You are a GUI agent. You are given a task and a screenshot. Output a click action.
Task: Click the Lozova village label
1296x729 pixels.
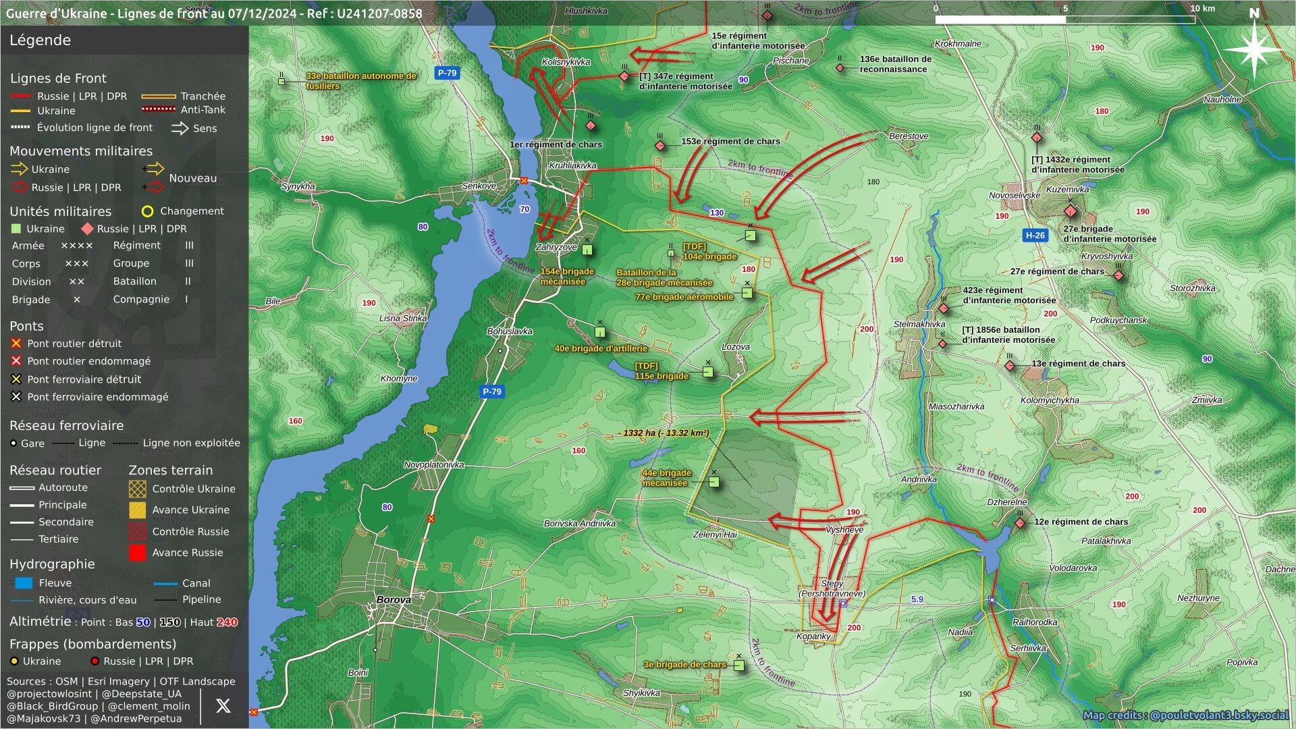coord(736,347)
